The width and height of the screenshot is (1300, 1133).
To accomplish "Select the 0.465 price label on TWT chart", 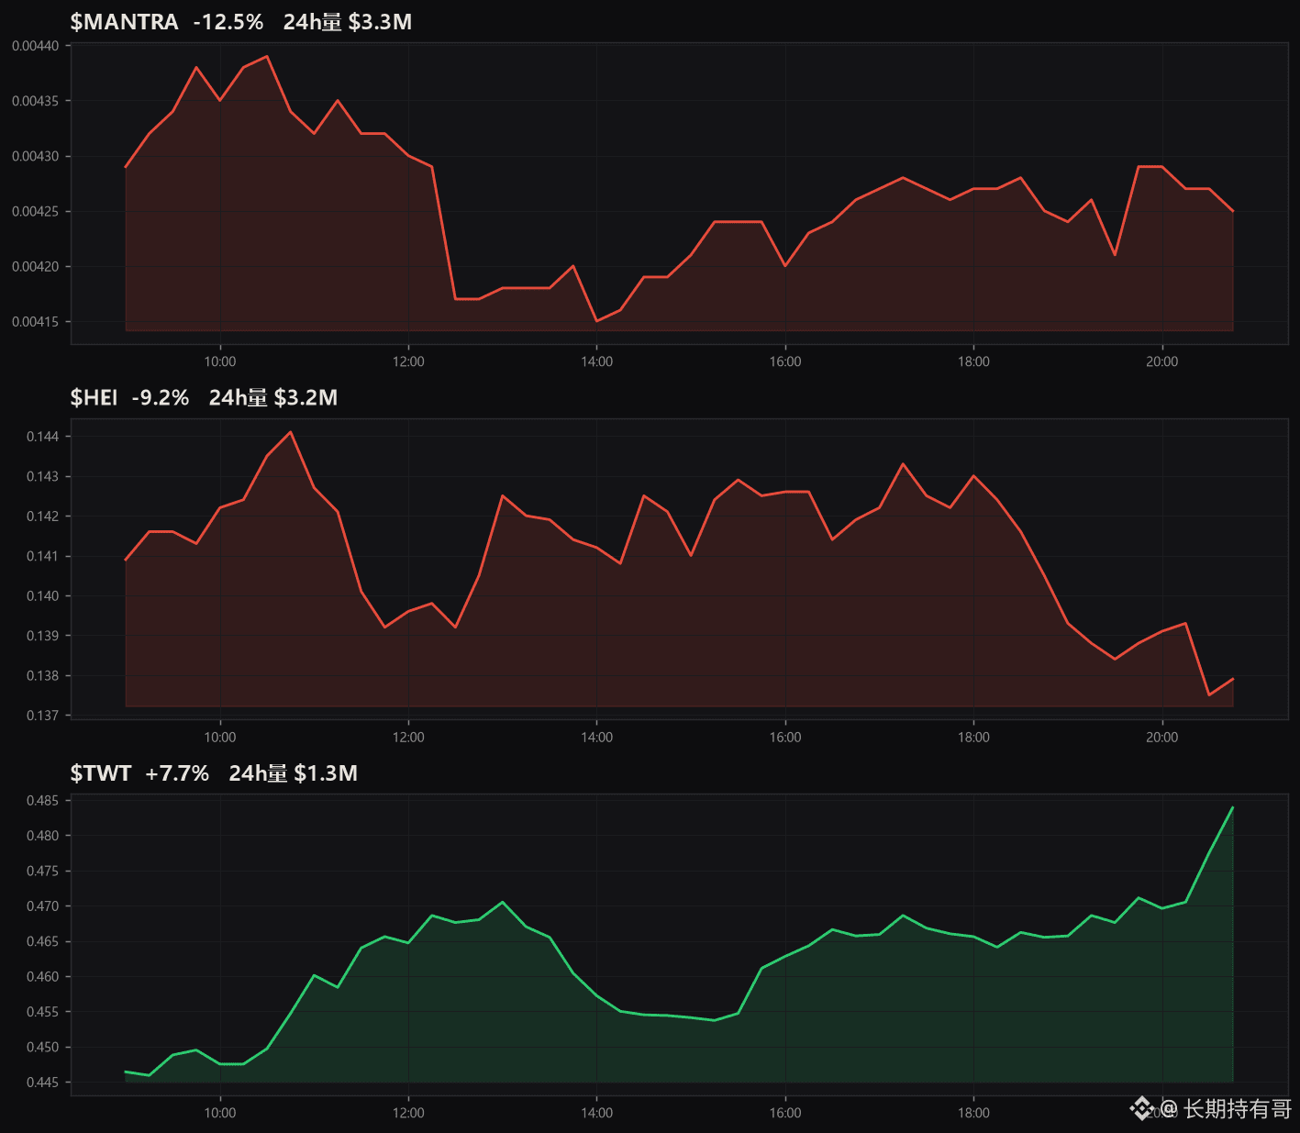I will pos(42,942).
